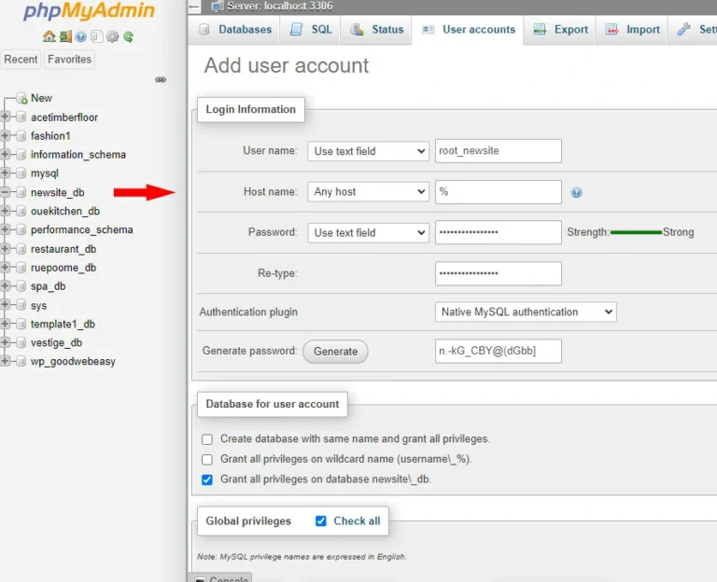The width and height of the screenshot is (717, 582).
Task: Open the Favorites tables list
Action: pyautogui.click(x=69, y=60)
